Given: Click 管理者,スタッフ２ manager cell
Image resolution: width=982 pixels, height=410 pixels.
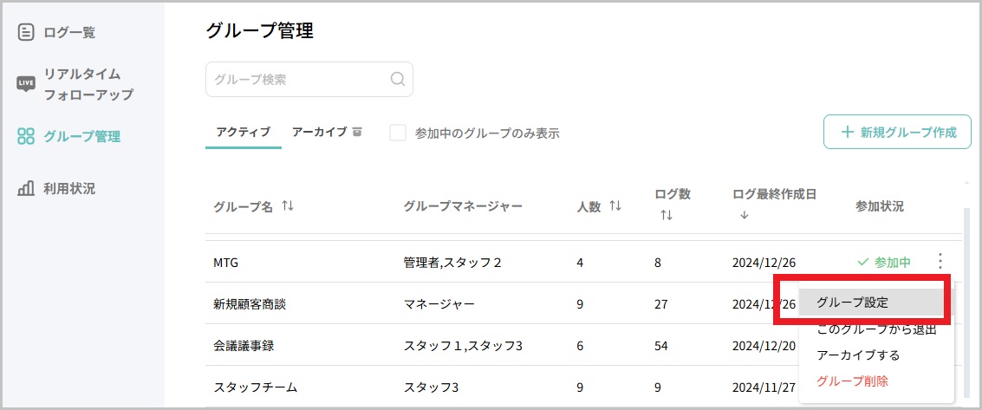Looking at the screenshot, I should [x=452, y=263].
